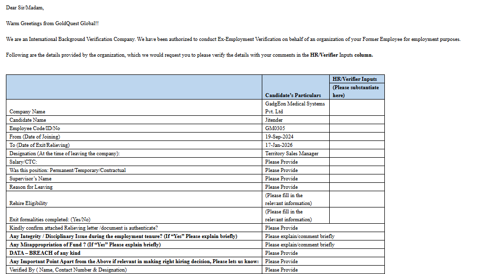Click HR/Verifier input cell for Salary/CTC
Screen dimensions: 500x274
[x=357, y=162]
